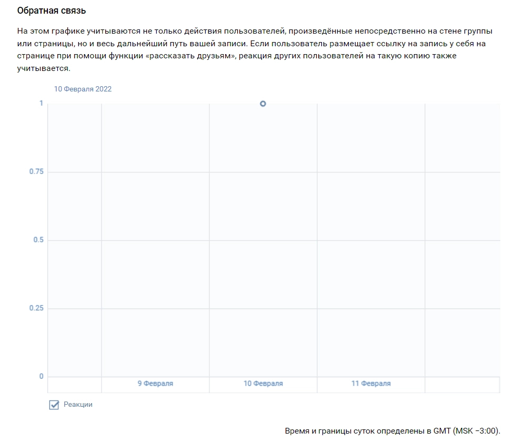Click the 10 Февраля 2022 date tooltip

[83, 89]
